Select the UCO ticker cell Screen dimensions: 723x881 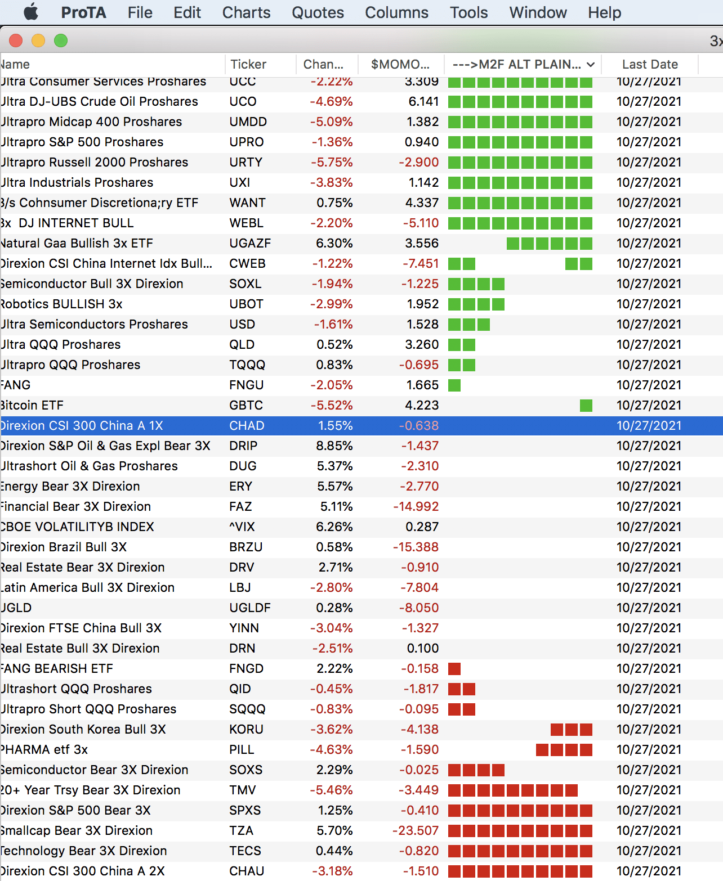[243, 101]
